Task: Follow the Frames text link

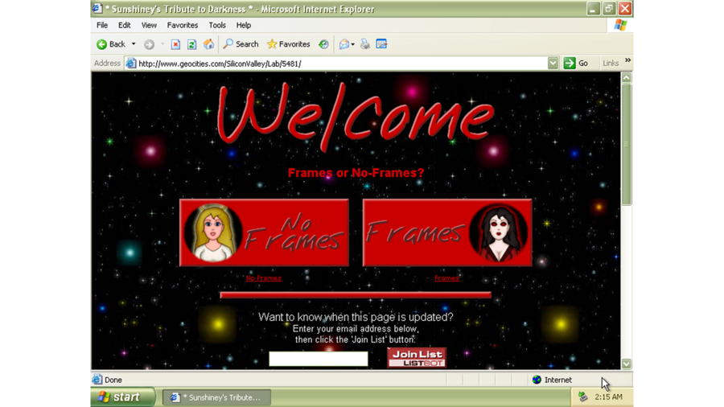Action: [x=447, y=277]
